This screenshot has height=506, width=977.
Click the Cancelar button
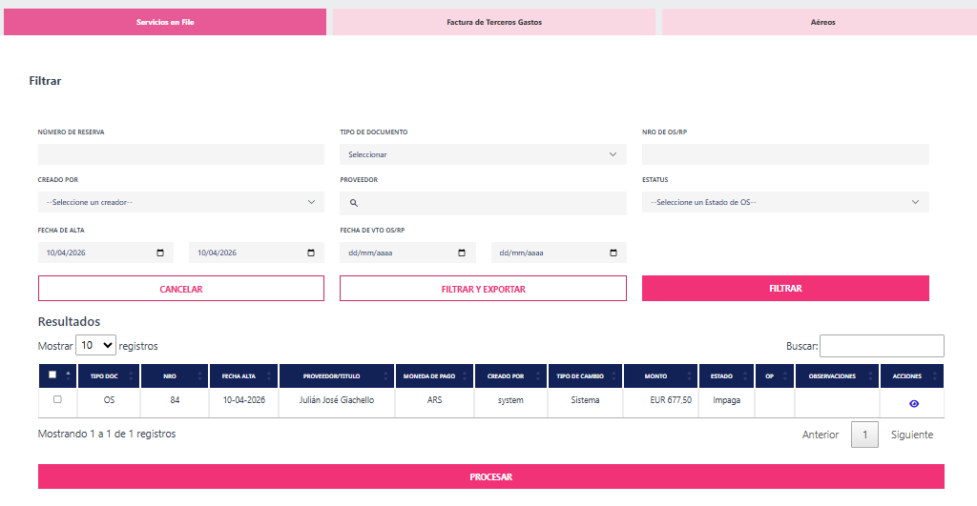click(180, 289)
